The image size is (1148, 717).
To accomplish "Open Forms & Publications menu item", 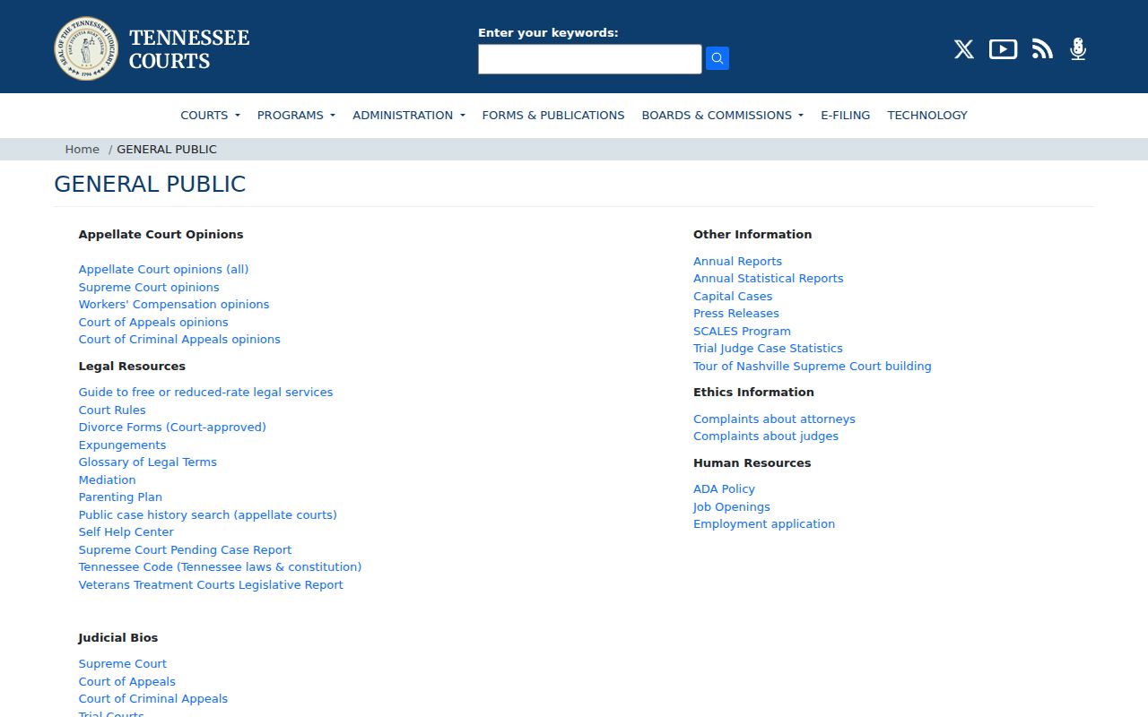I will [553, 115].
